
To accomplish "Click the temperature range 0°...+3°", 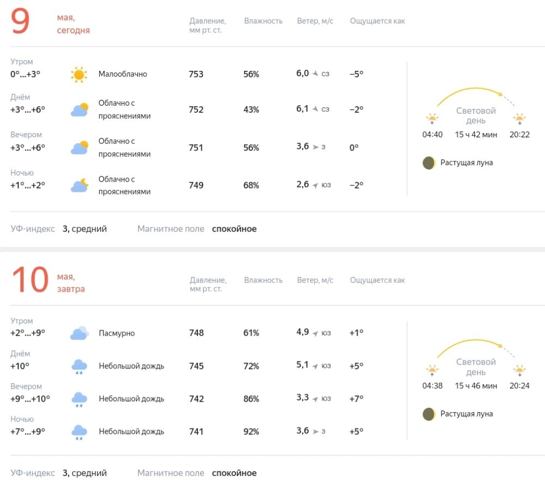I will pyautogui.click(x=26, y=74).
